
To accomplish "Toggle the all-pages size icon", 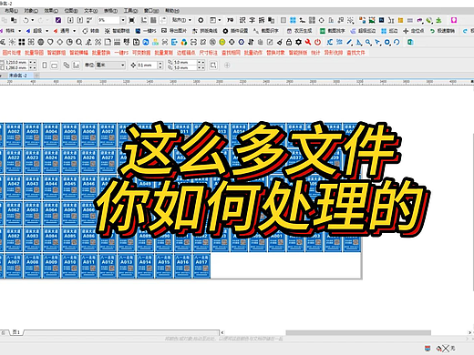I will 67,65.
